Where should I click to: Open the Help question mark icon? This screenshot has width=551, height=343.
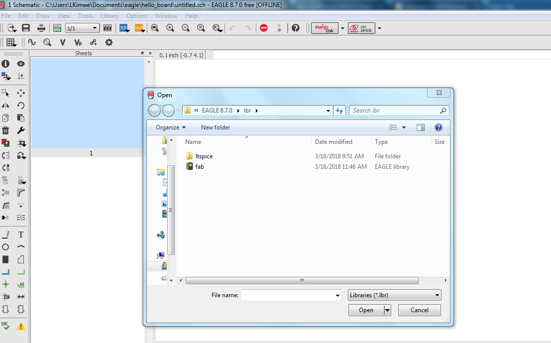coord(296,28)
